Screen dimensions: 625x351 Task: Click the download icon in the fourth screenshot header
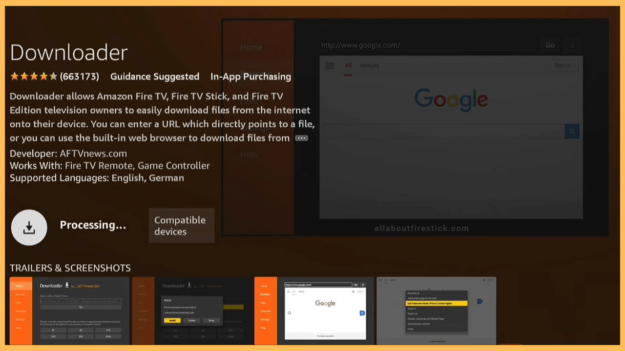483,280
